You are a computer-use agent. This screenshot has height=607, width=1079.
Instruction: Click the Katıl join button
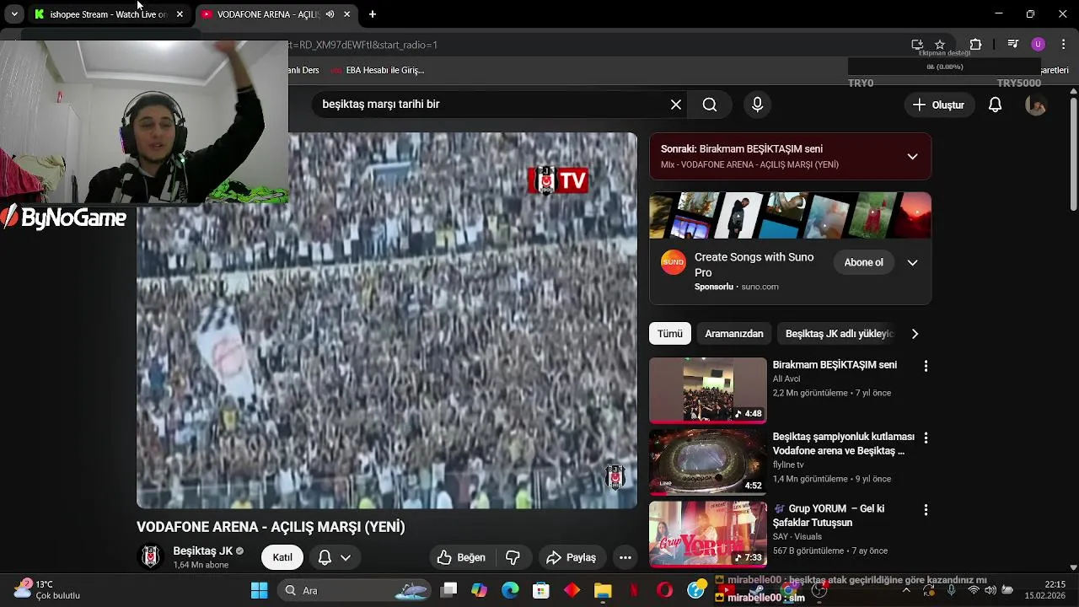(282, 557)
